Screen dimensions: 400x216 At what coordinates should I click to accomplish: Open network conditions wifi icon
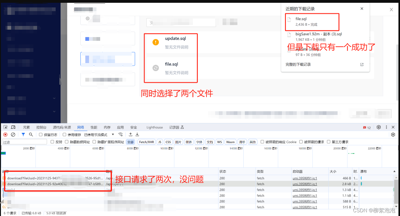121,135
